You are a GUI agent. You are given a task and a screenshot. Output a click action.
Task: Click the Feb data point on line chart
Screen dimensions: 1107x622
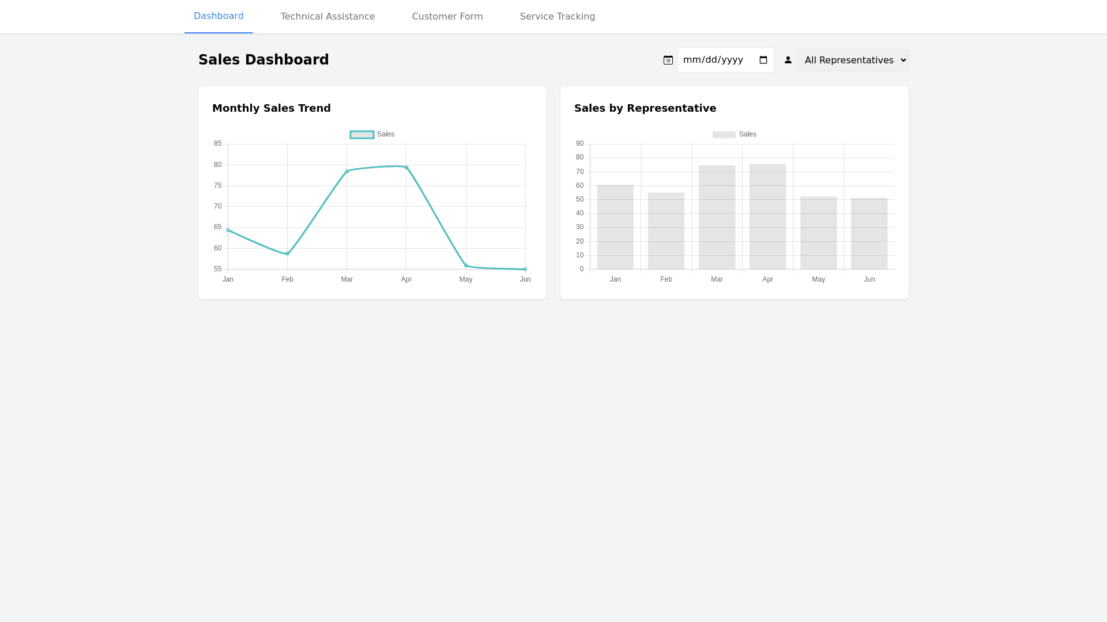(x=287, y=253)
